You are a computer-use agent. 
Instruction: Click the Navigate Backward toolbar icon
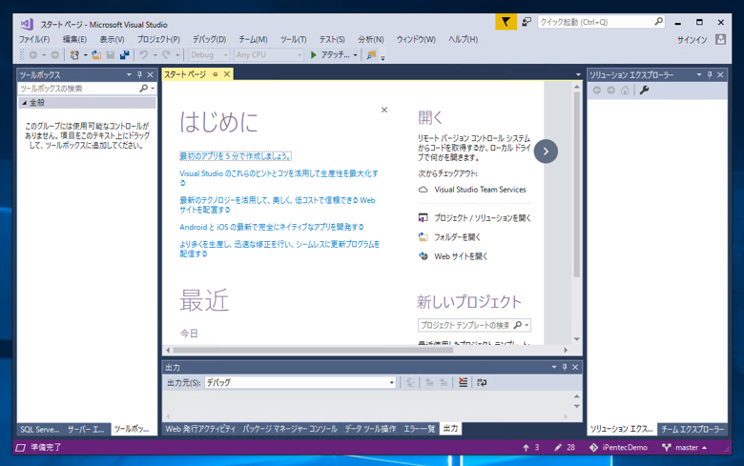(33, 55)
